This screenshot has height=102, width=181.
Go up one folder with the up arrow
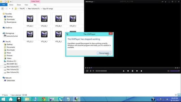click(x=12, y=8)
